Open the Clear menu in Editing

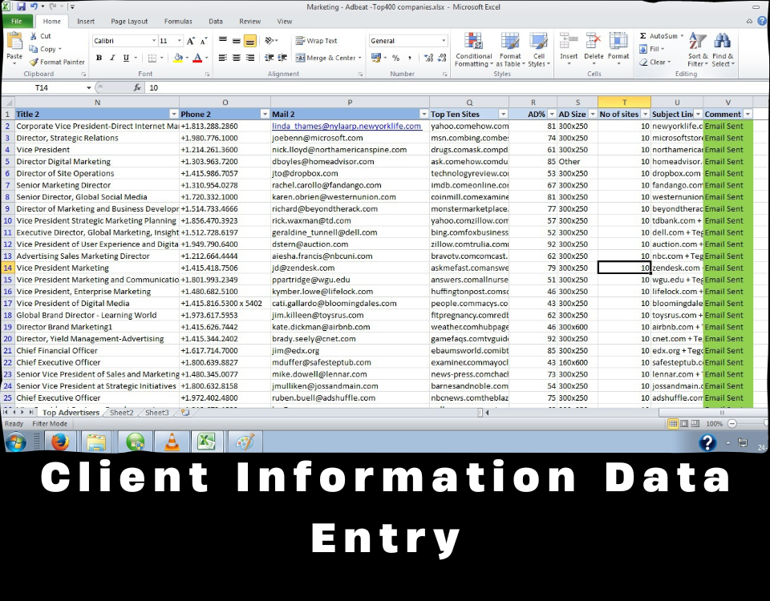(x=655, y=63)
